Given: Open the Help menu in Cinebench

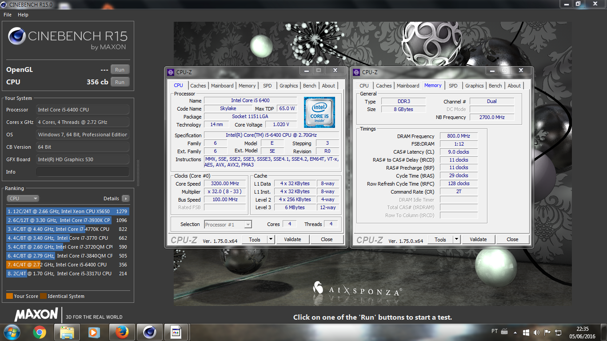Looking at the screenshot, I should (x=23, y=15).
